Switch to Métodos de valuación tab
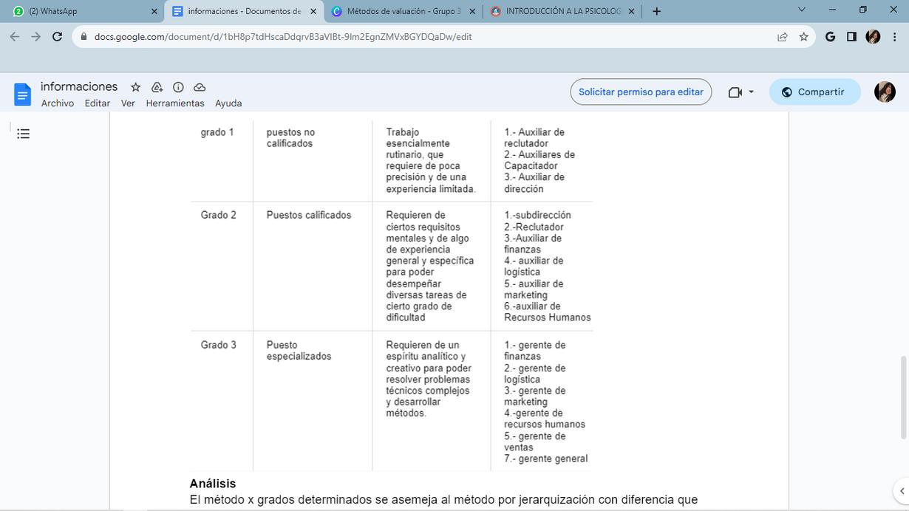The width and height of the screenshot is (909, 511). pos(403,11)
